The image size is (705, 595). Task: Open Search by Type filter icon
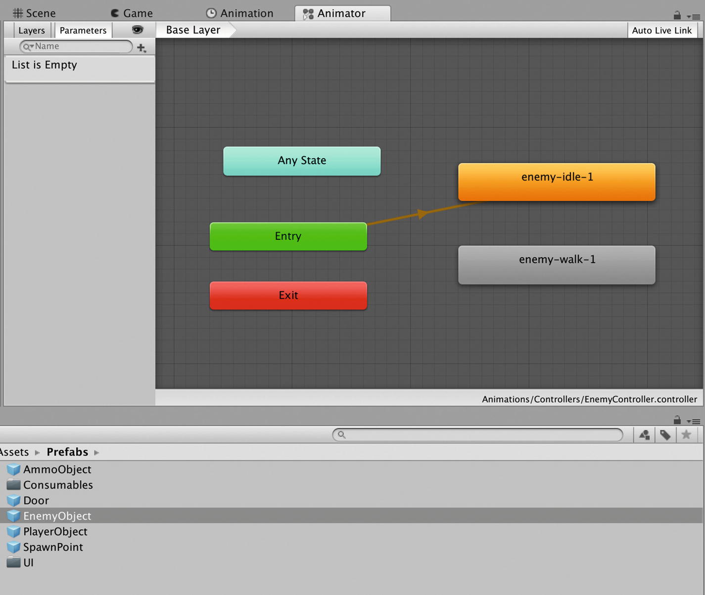click(x=644, y=435)
